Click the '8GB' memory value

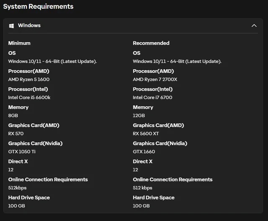(x=13, y=116)
